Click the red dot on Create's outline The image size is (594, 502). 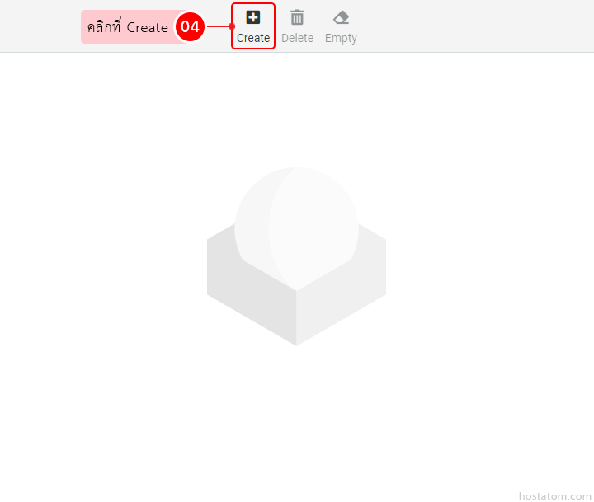pyautogui.click(x=232, y=26)
